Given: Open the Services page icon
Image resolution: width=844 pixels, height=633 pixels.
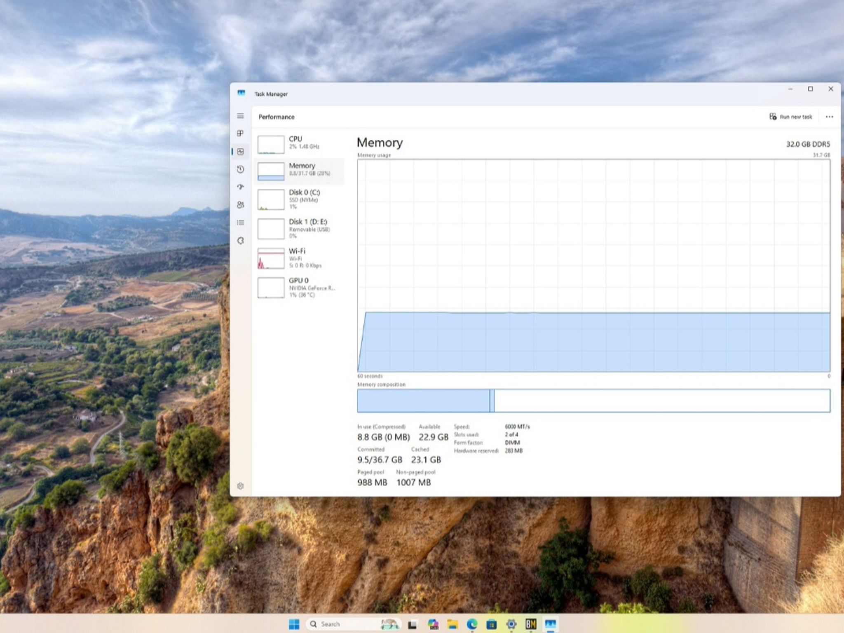Looking at the screenshot, I should pyautogui.click(x=240, y=241).
